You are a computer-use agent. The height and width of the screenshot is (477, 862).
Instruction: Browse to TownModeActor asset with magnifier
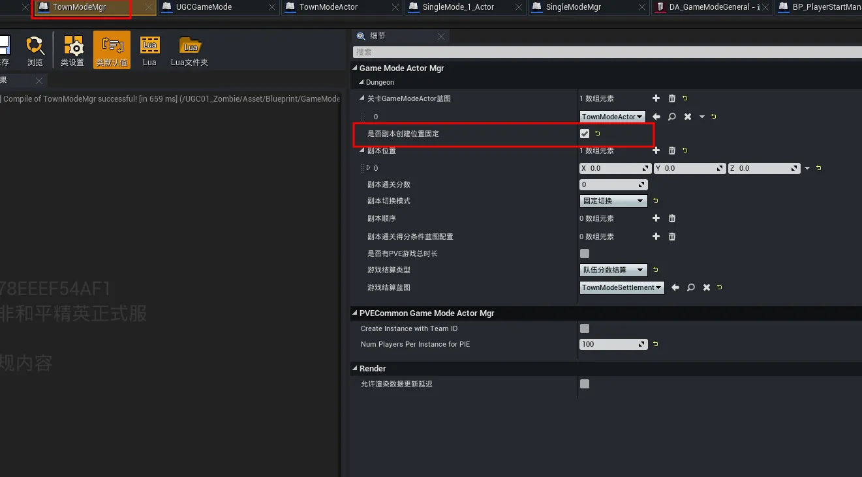pos(672,117)
